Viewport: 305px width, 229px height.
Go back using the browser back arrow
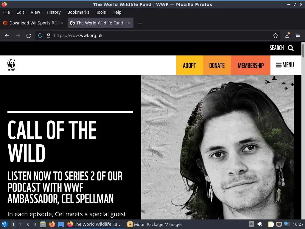click(x=7, y=36)
